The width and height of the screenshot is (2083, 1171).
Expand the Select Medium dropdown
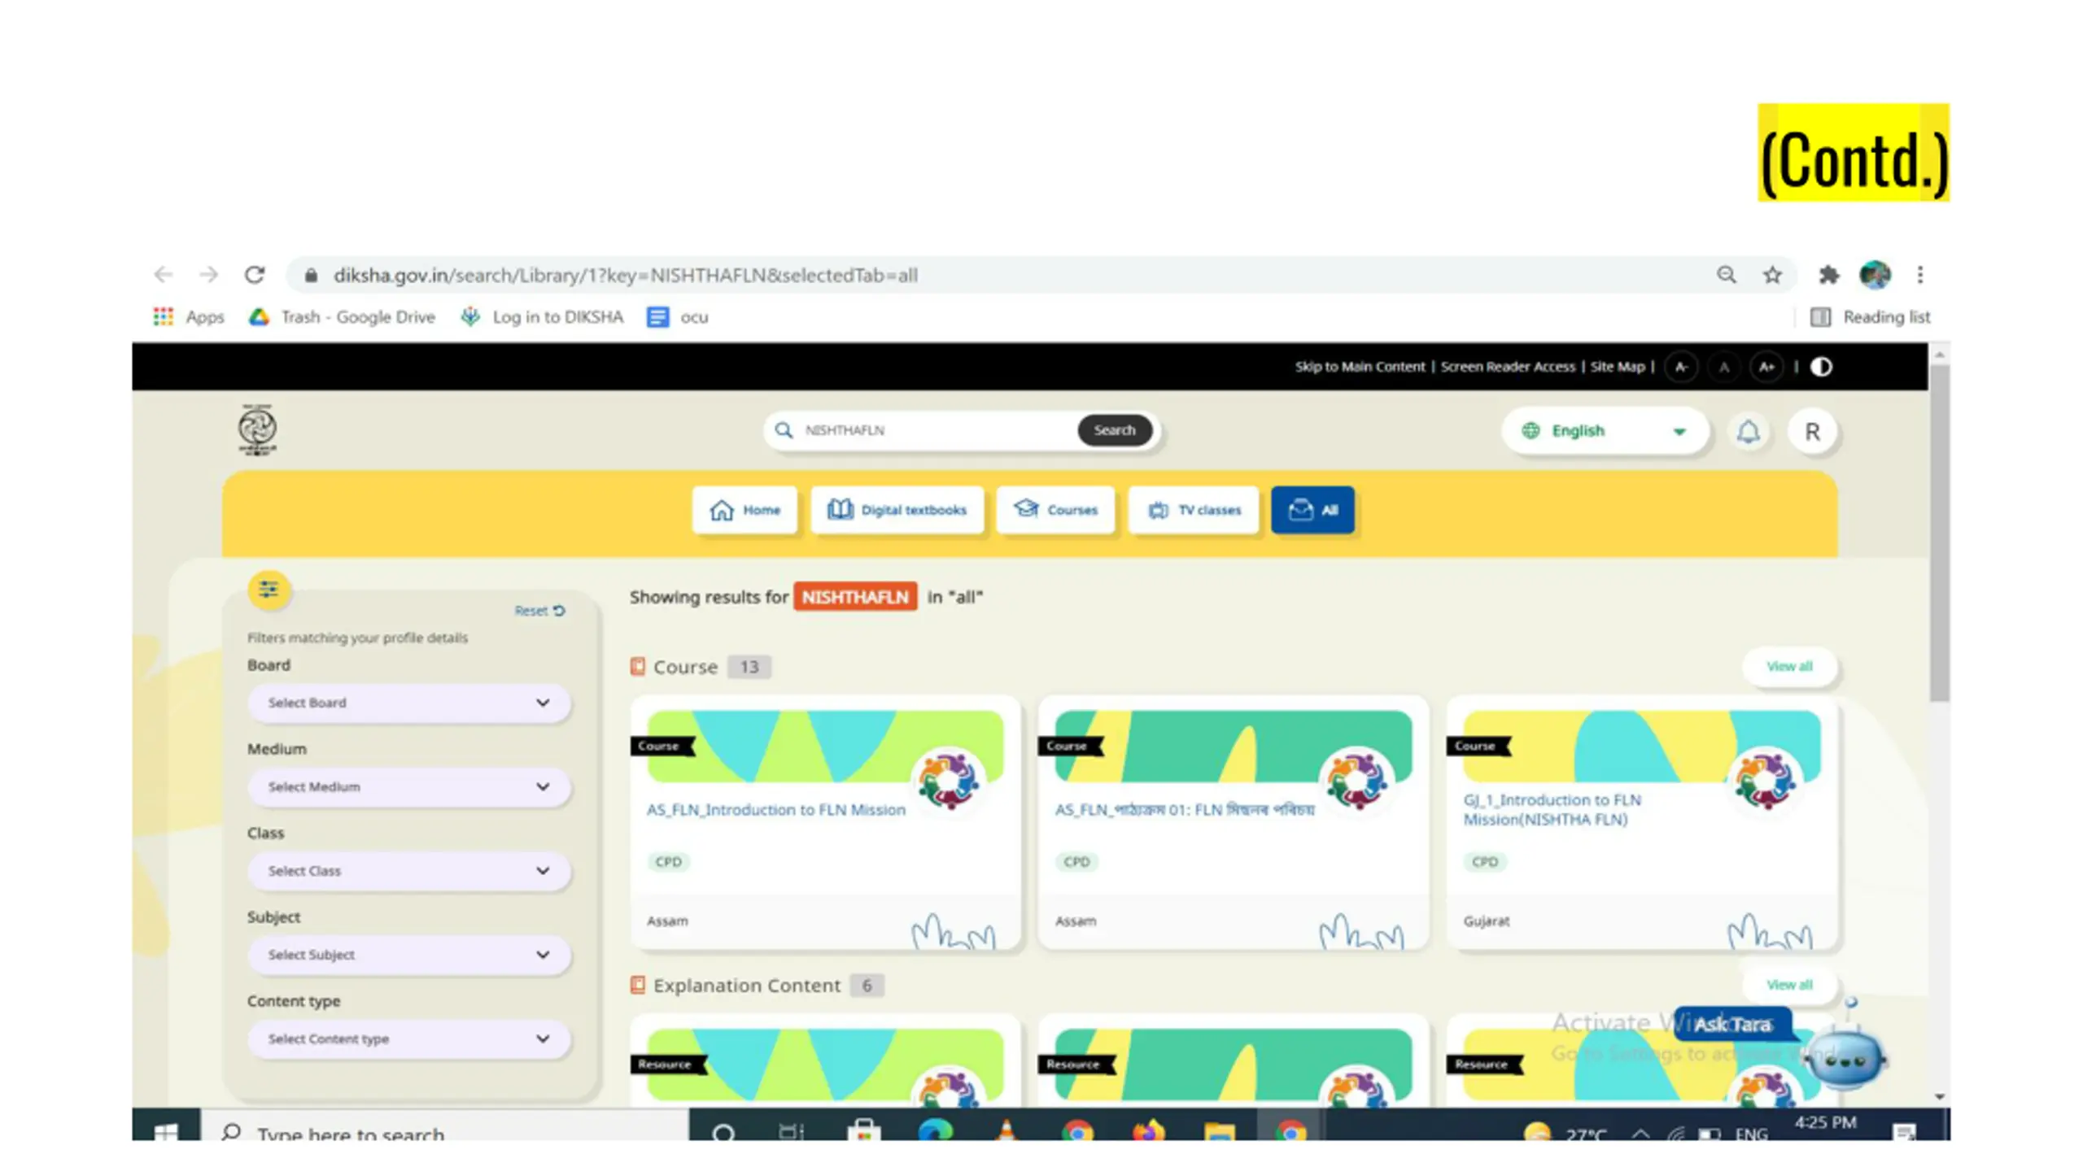click(409, 786)
